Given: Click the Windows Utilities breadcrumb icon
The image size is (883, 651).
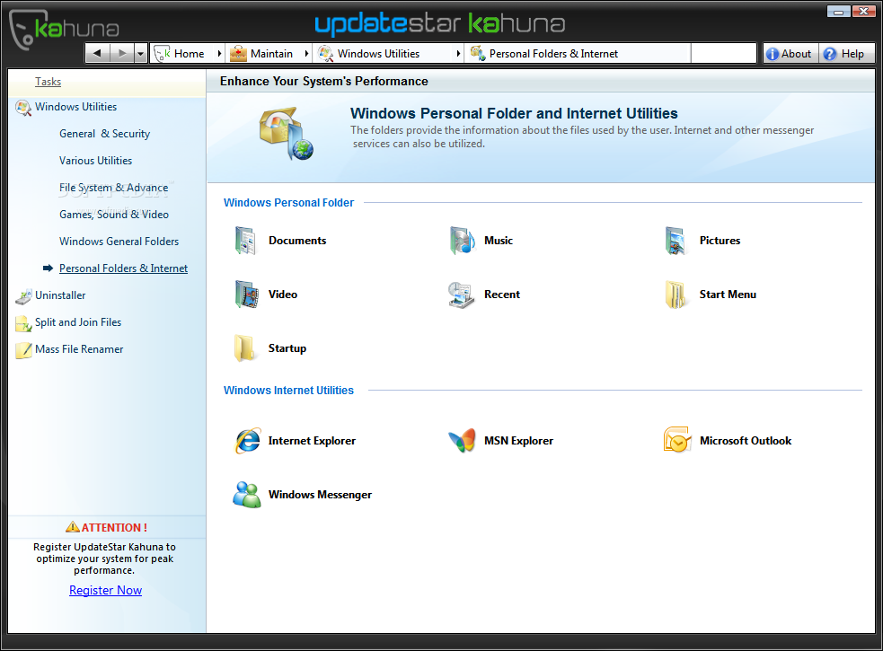Looking at the screenshot, I should (x=325, y=54).
